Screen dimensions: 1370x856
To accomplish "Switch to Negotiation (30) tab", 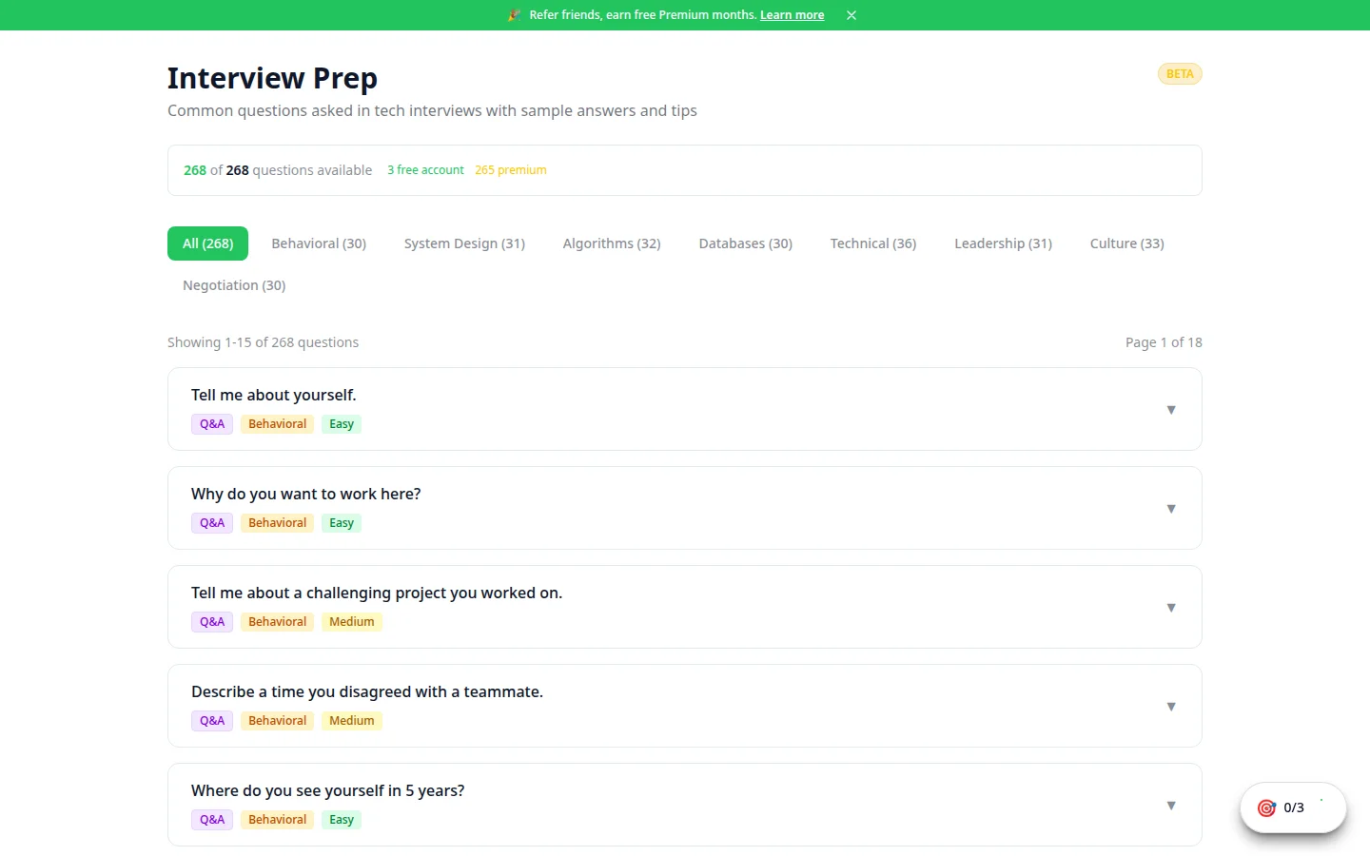I will tap(234, 285).
